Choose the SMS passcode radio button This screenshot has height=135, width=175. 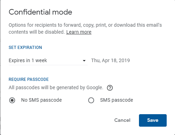pyautogui.click(x=91, y=100)
